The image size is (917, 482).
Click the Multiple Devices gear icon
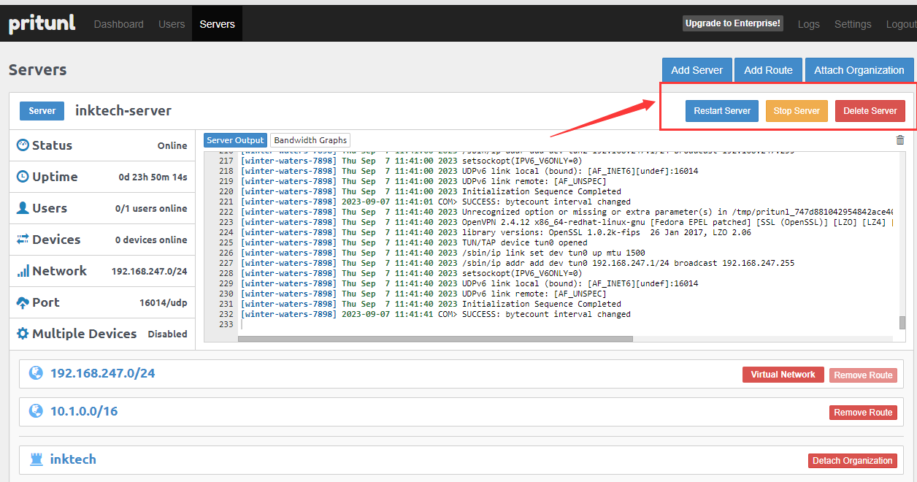tap(23, 334)
